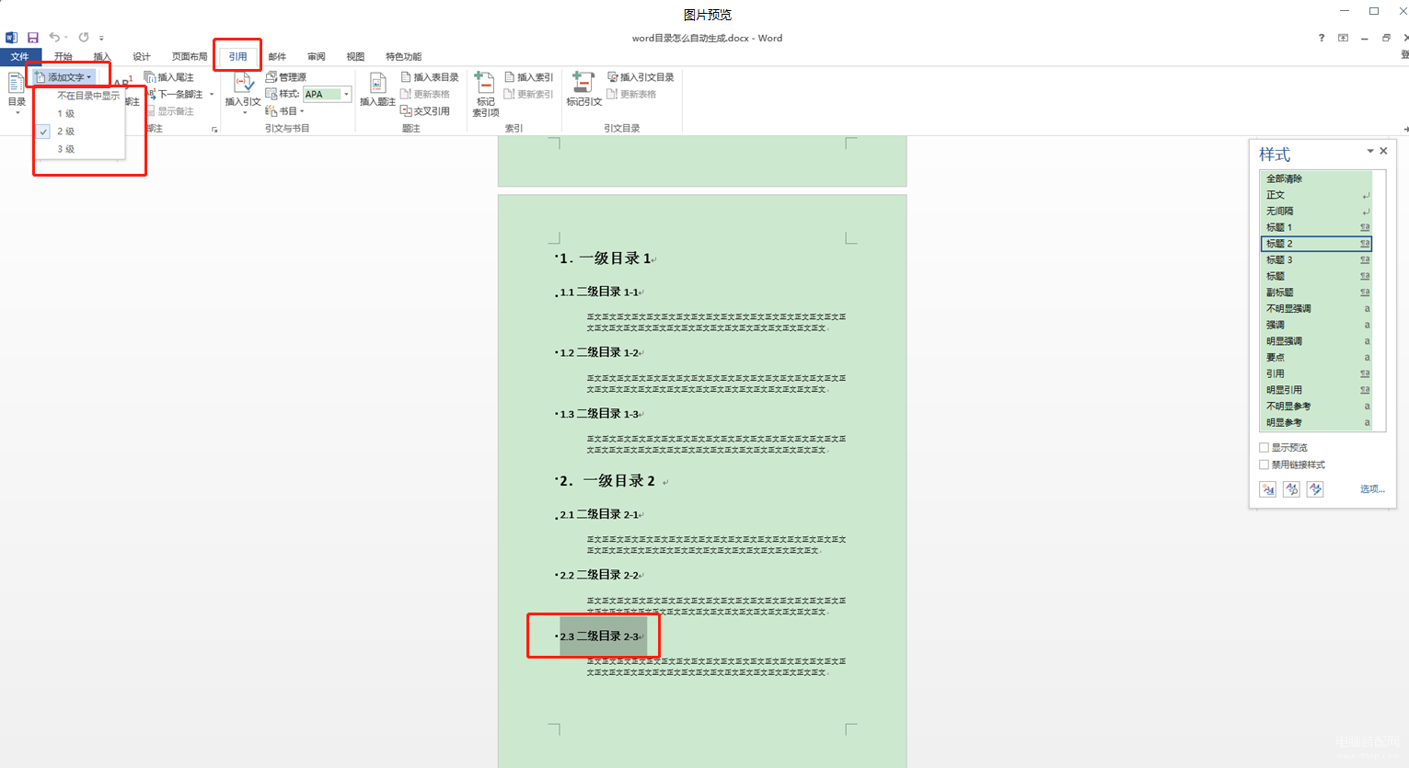The height and width of the screenshot is (768, 1409).
Task: Click 插入表目录 (Insert Table of Figures)
Action: click(430, 77)
